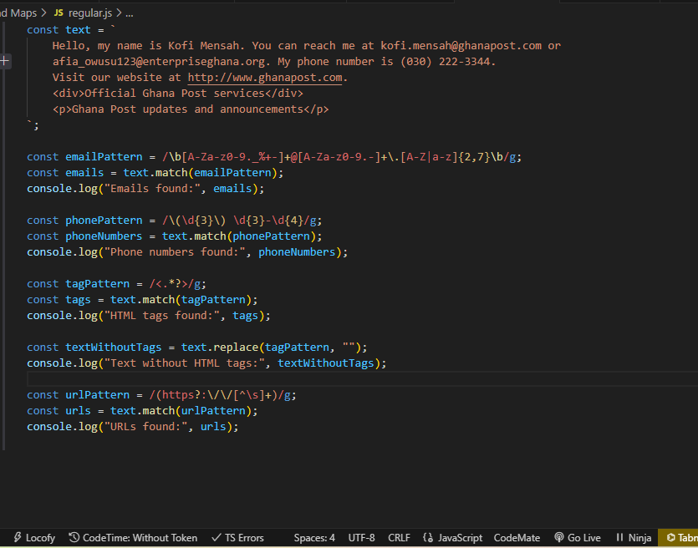The image size is (698, 548).
Task: Click the '<p>Ghana Post updates and announcements</p>' line
Action: pos(191,109)
